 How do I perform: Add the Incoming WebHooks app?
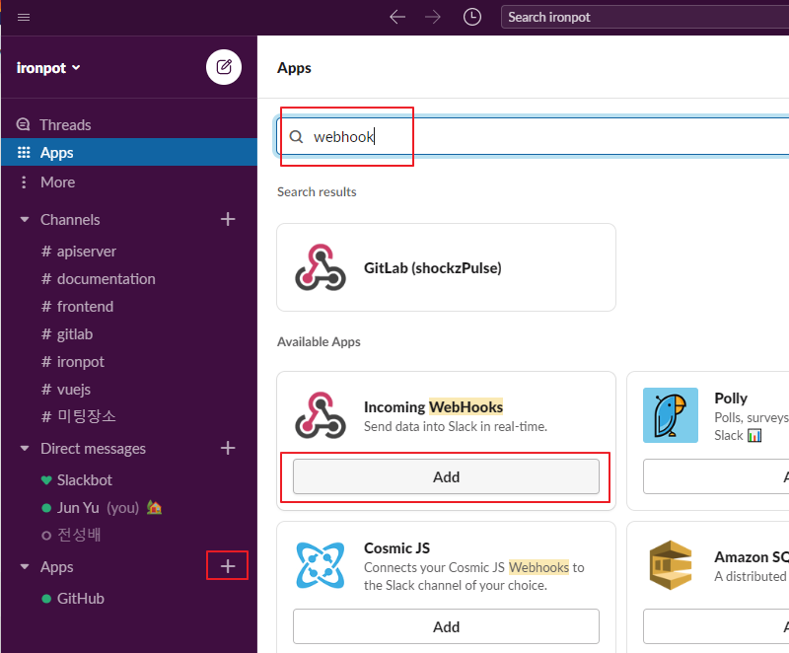pyautogui.click(x=446, y=476)
